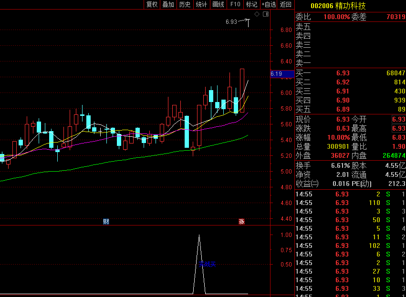
Task: Select stock title 002006 精功科技
Action: click(x=338, y=6)
